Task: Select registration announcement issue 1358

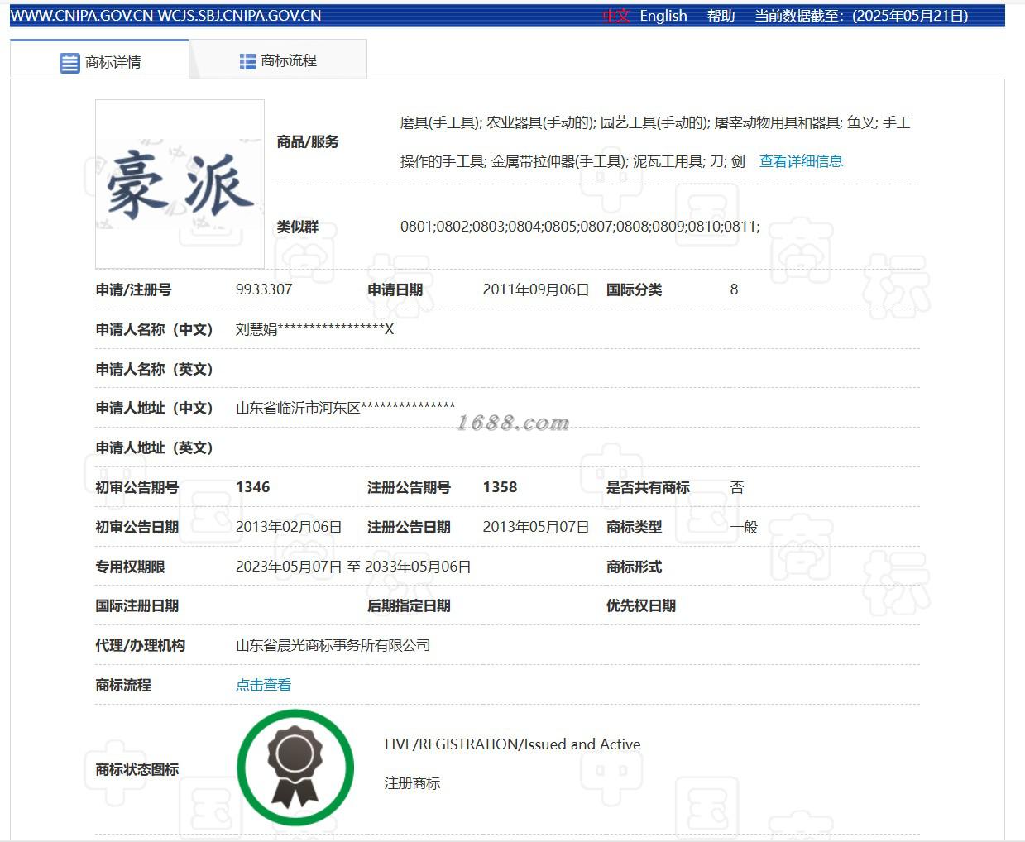Action: (x=500, y=487)
